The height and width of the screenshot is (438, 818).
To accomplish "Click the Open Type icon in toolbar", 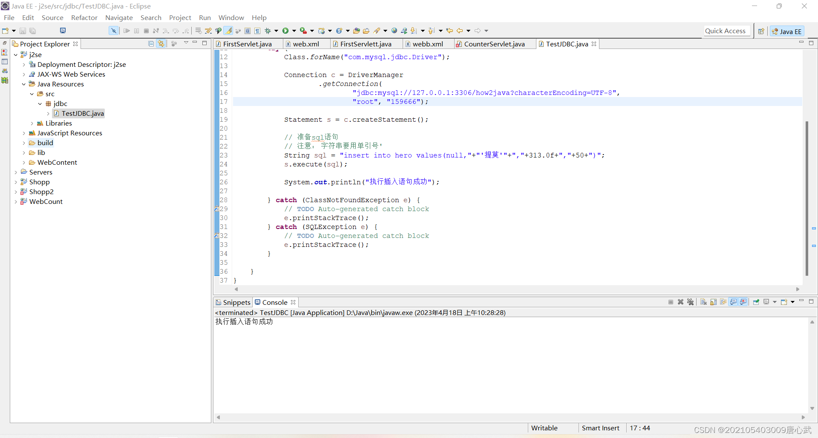I will pos(357,31).
